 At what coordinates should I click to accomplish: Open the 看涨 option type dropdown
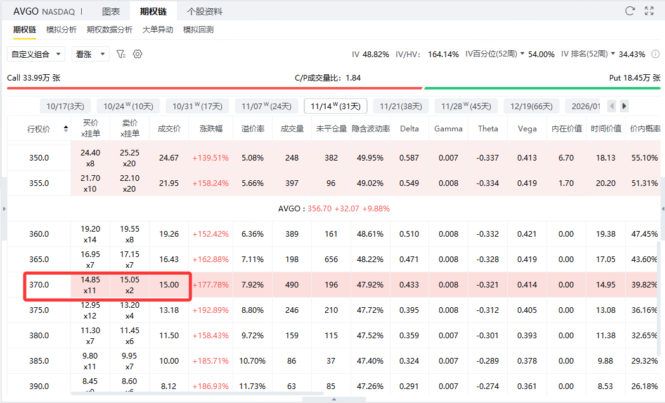(x=90, y=54)
